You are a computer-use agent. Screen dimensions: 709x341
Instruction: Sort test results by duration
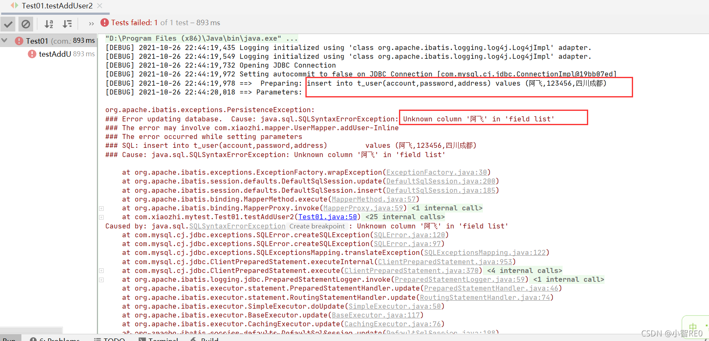click(67, 24)
